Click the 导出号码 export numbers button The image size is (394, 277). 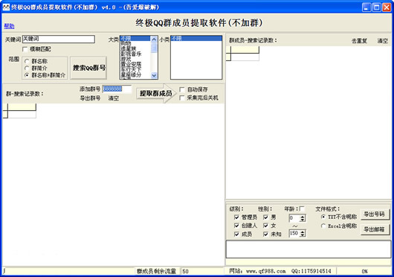pyautogui.click(x=375, y=214)
